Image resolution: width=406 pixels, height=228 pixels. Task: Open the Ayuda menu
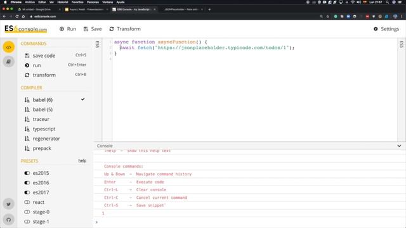pyautogui.click(x=121, y=2)
